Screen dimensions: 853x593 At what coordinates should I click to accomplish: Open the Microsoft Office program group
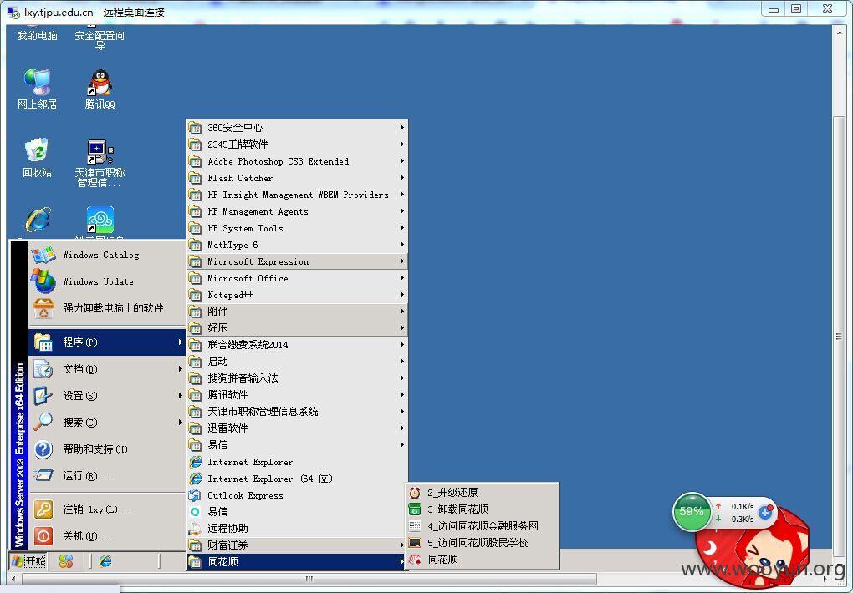[297, 278]
